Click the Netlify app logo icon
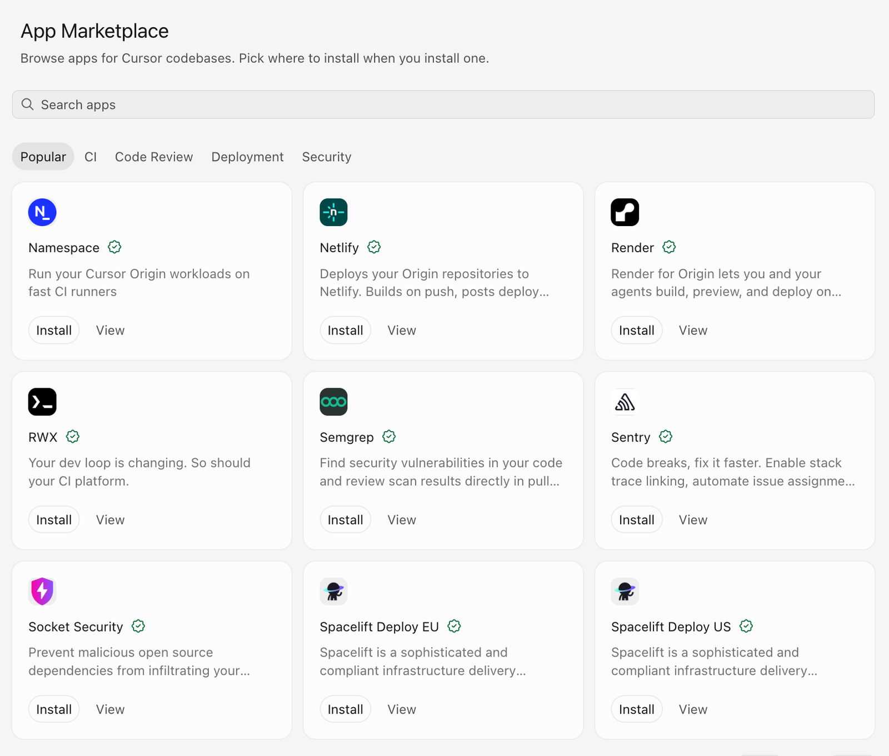This screenshot has width=889, height=756. [x=333, y=212]
